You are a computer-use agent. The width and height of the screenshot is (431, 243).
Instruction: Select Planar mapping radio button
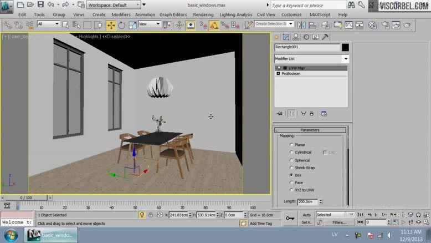tap(292, 145)
